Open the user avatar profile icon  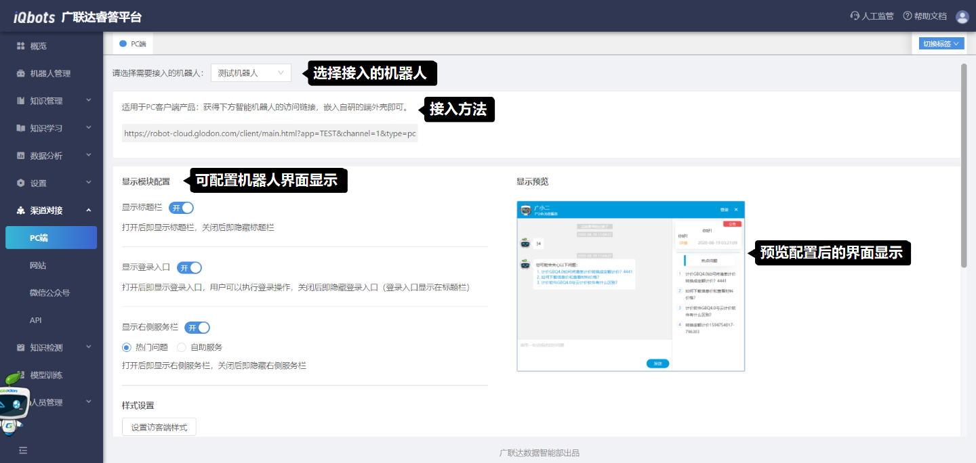point(962,17)
